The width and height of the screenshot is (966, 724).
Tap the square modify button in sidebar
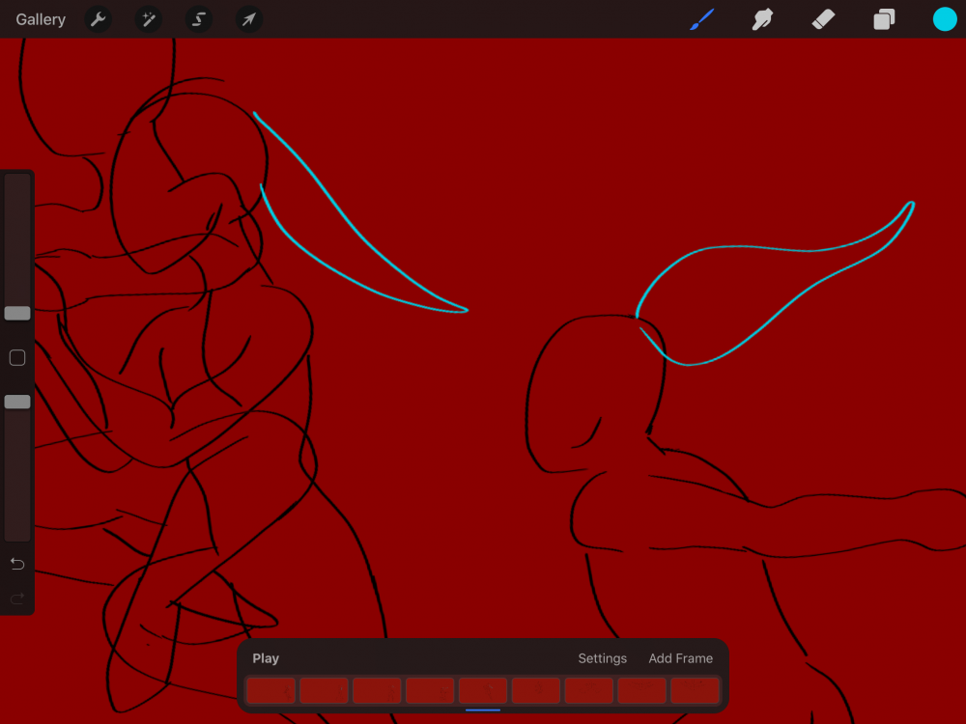click(17, 358)
